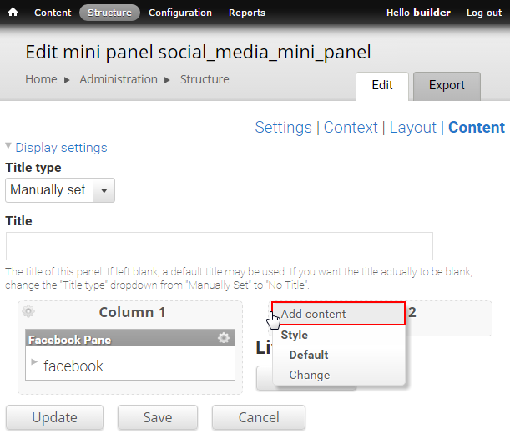
Task: Open the Context link
Action: click(351, 127)
